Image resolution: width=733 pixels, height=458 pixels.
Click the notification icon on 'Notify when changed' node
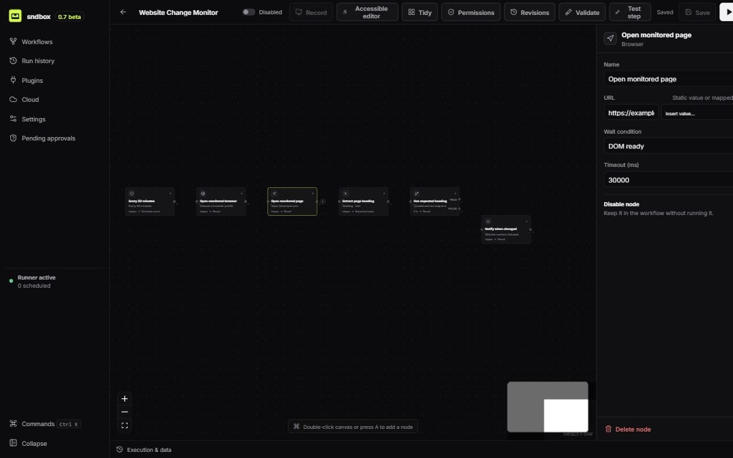[488, 221]
